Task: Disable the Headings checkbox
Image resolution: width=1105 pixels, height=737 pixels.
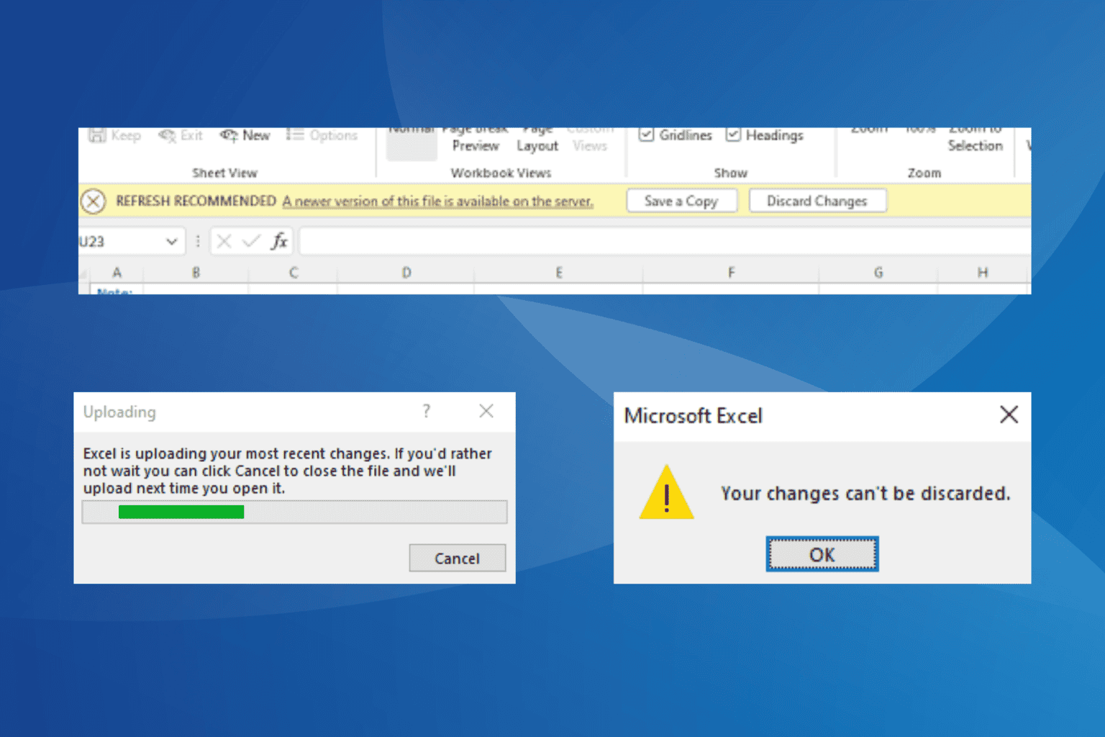Action: [733, 135]
